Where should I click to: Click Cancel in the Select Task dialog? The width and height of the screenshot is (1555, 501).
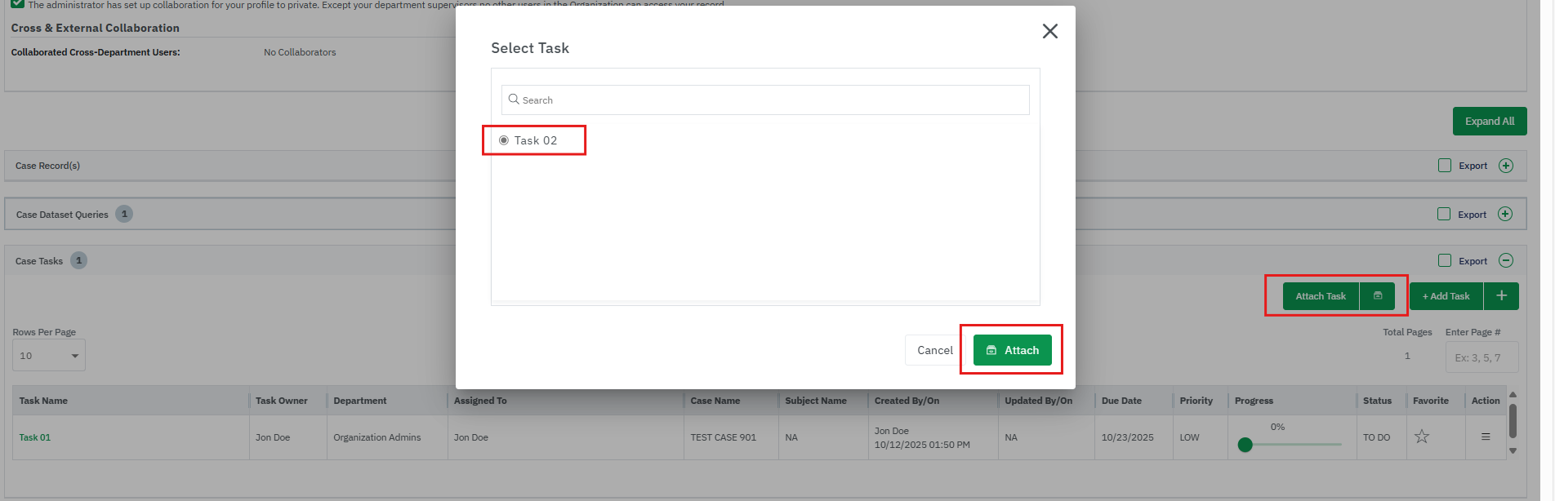coord(934,350)
